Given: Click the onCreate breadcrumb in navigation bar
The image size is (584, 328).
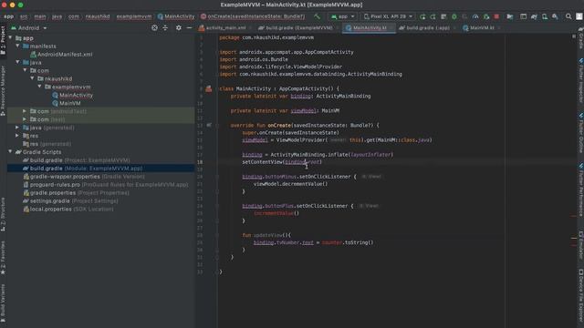Looking at the screenshot, I should point(254,16).
